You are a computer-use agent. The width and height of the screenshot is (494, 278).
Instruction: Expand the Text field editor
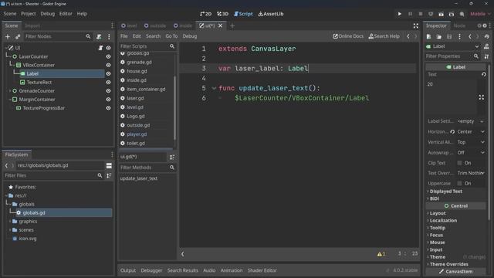tap(482, 97)
